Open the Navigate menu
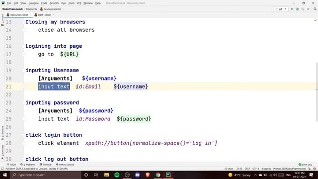This screenshot has height=179, width=318. coord(33,3)
